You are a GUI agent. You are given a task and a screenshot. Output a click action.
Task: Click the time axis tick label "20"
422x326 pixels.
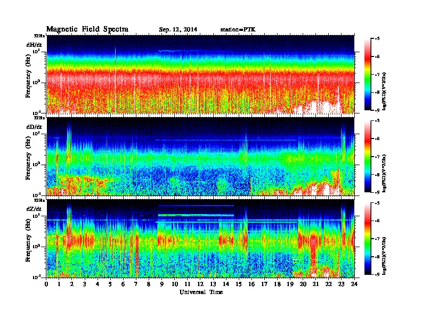pos(303,284)
